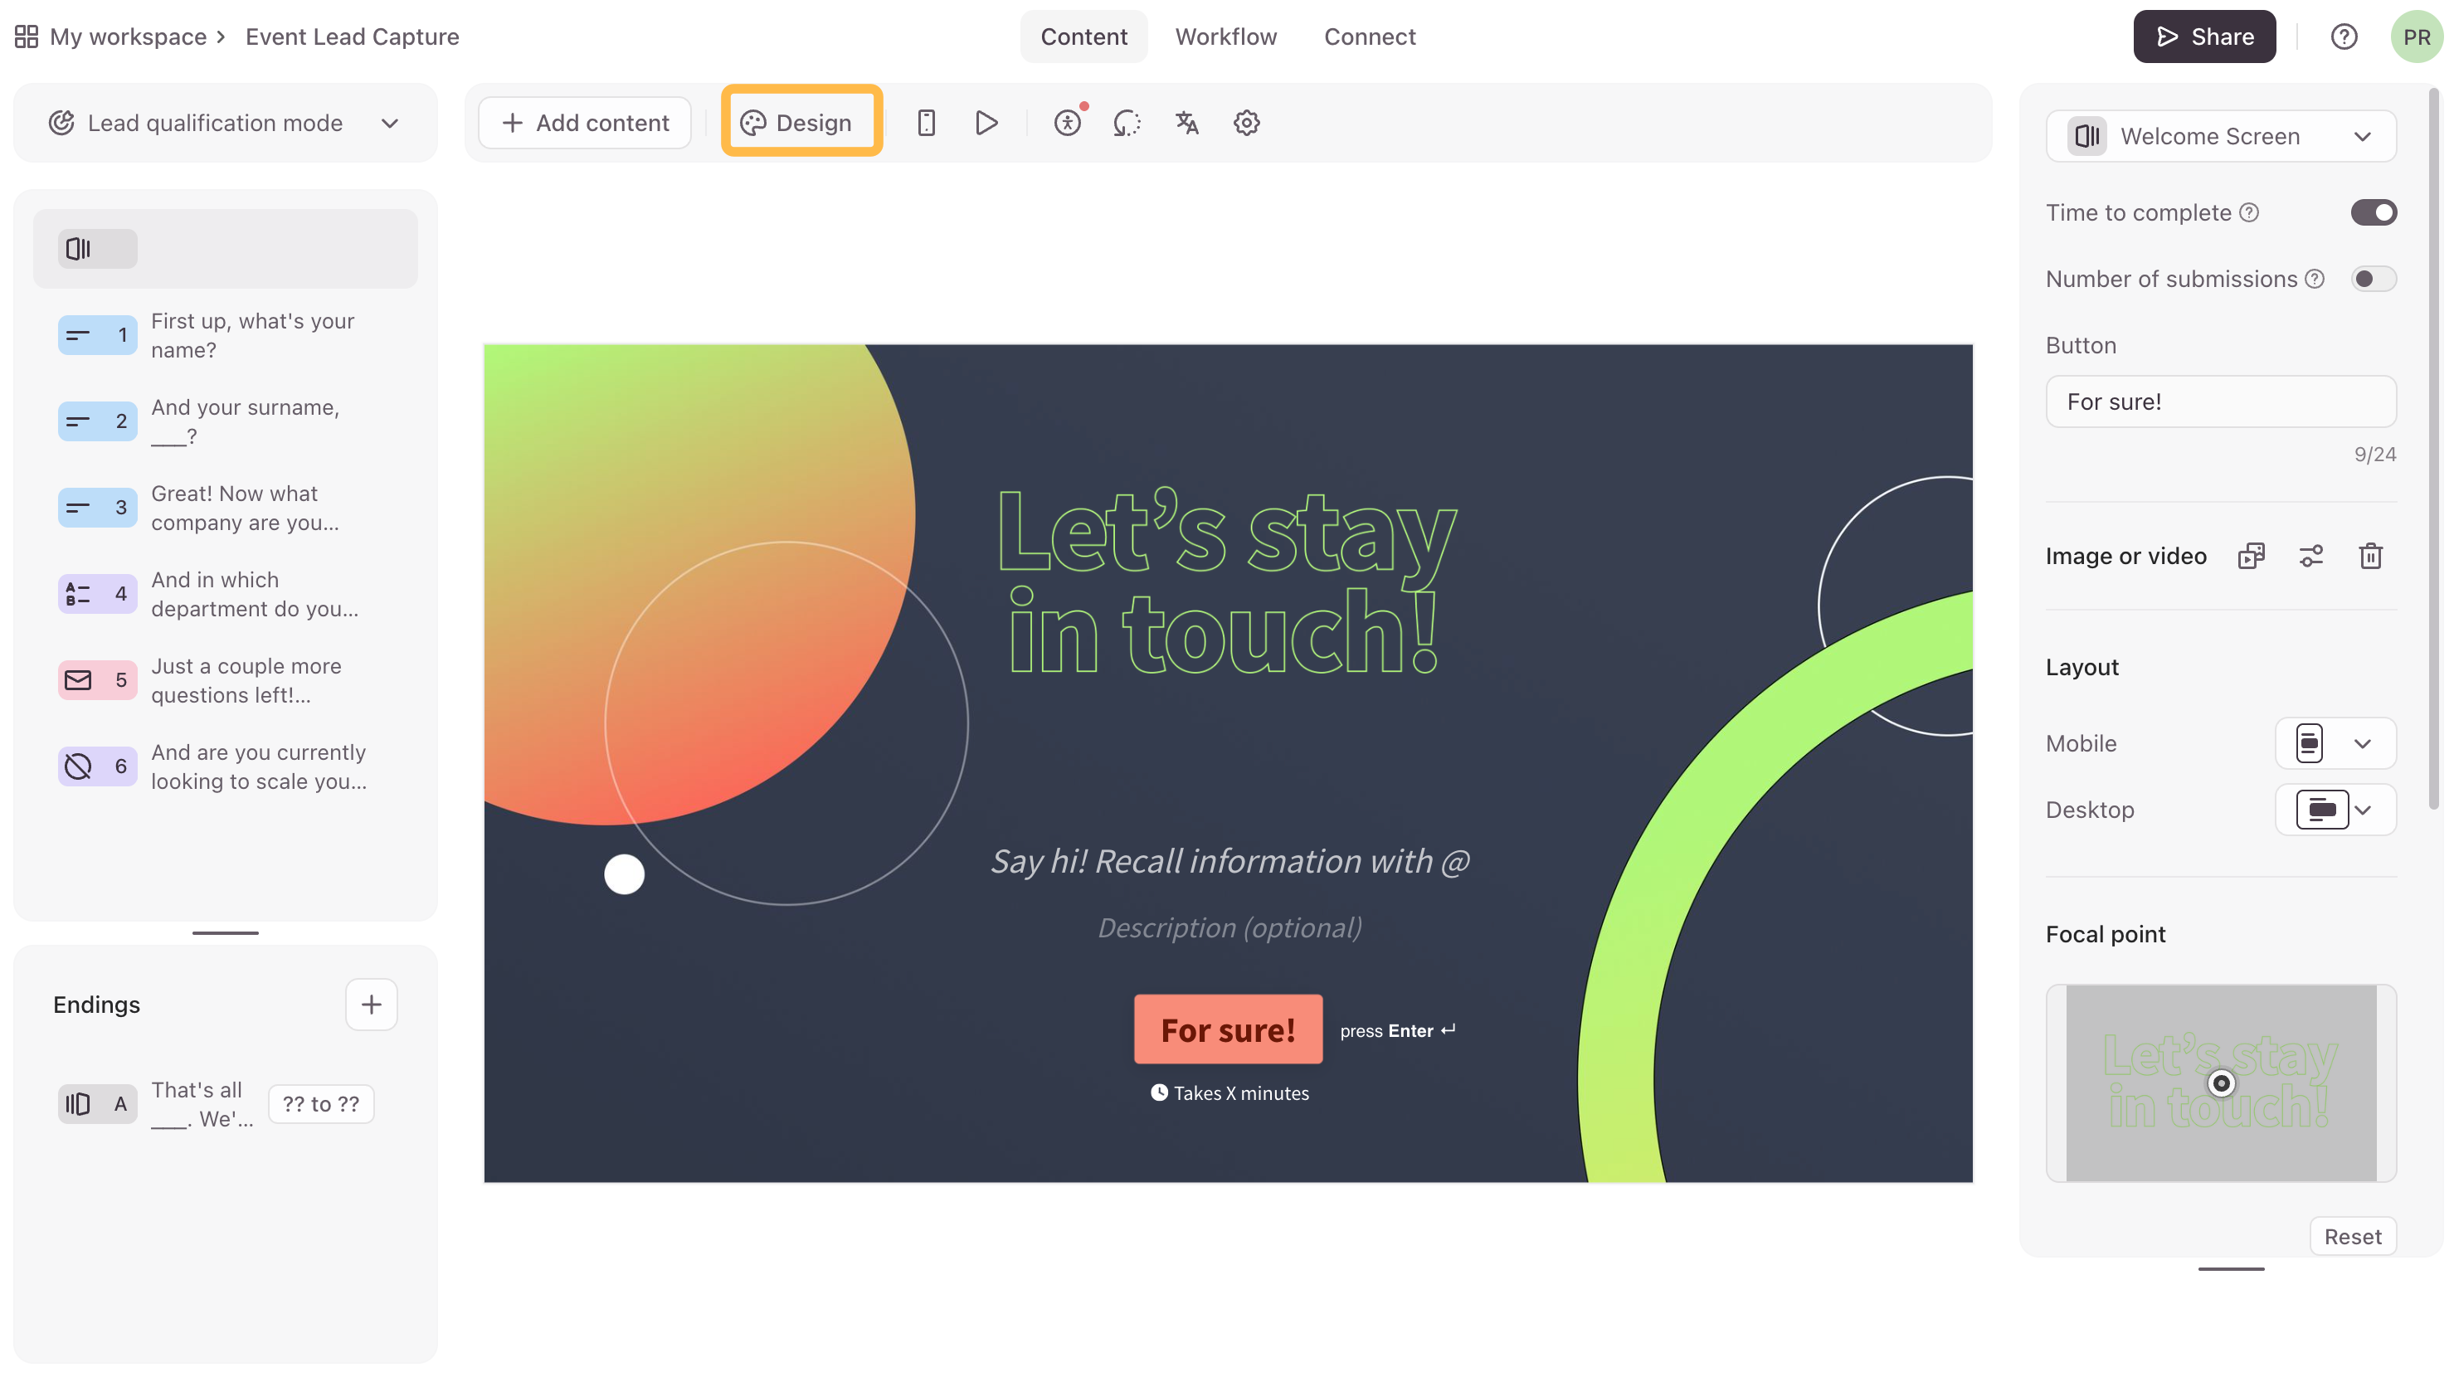
Task: Open the translate languages icon
Action: coord(1187,123)
